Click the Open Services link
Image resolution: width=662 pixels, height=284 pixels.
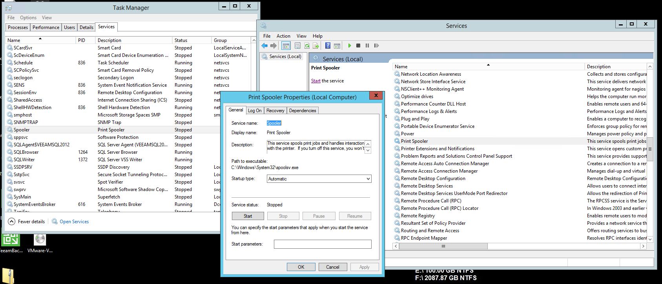(74, 222)
